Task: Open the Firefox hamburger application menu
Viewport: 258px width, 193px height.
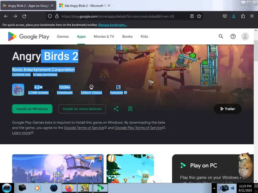Action: pyautogui.click(x=252, y=16)
